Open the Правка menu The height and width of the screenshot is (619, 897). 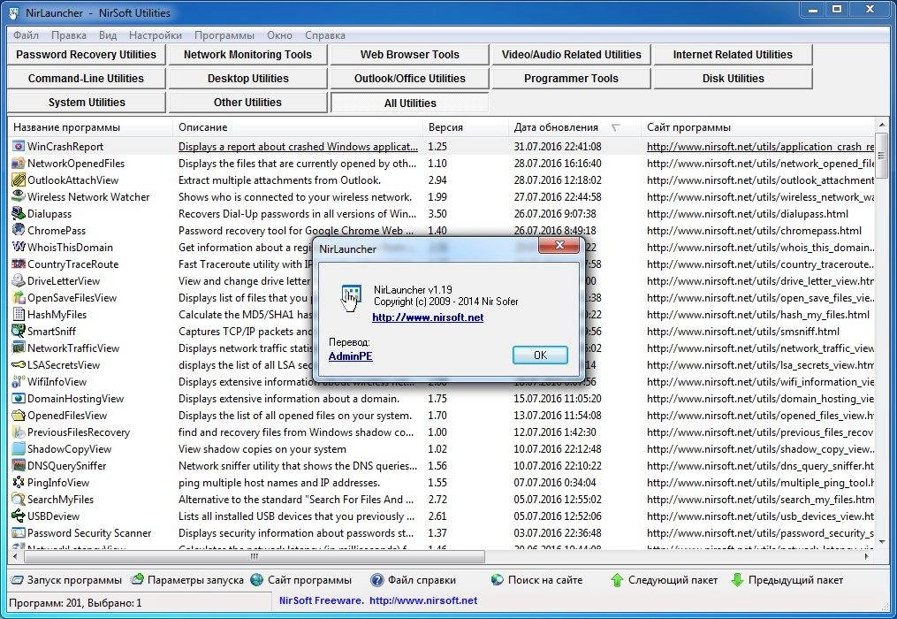[69, 35]
